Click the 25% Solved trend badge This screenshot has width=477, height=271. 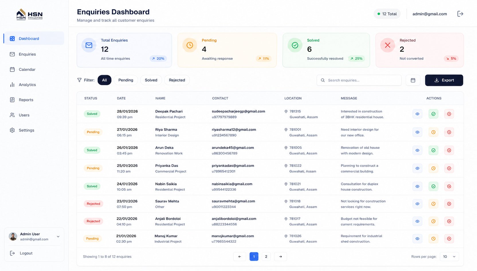pyautogui.click(x=356, y=59)
